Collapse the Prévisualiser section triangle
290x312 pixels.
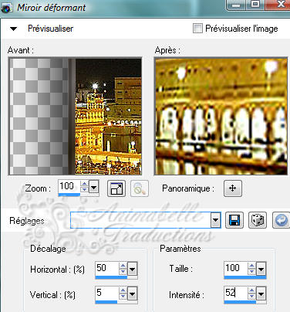[13, 29]
